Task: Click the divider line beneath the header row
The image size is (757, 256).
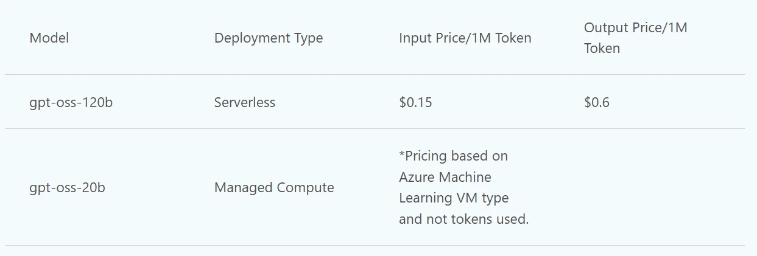Action: tap(375, 75)
